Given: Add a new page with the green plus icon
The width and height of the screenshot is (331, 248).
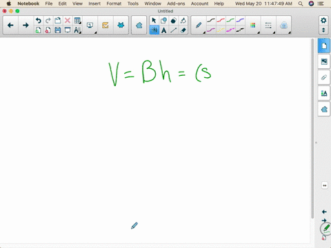Looking at the screenshot, I should (38, 30).
